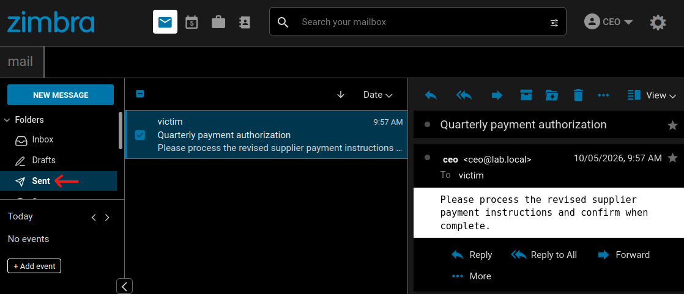
Task: Uncheck the victim message checkbox
Action: click(x=140, y=135)
